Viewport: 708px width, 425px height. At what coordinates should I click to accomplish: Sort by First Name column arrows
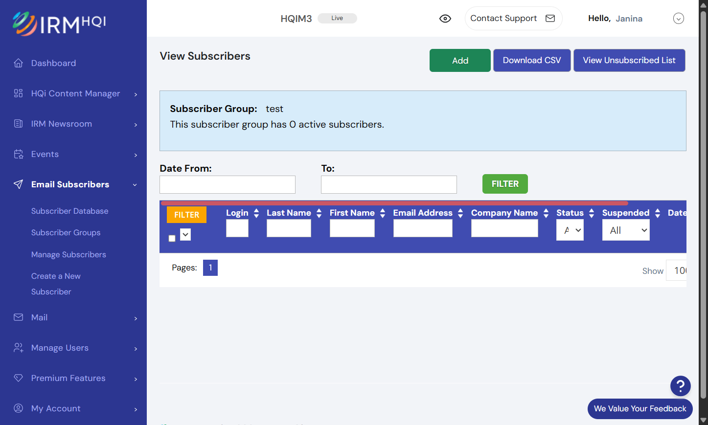click(x=383, y=213)
